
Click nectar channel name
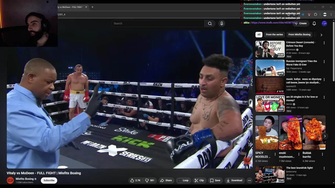[289, 104]
